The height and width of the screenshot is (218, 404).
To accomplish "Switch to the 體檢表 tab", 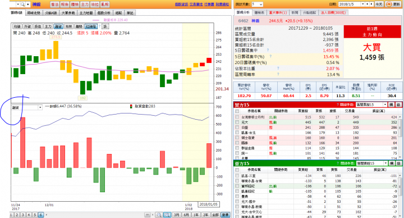I will [x=259, y=12].
